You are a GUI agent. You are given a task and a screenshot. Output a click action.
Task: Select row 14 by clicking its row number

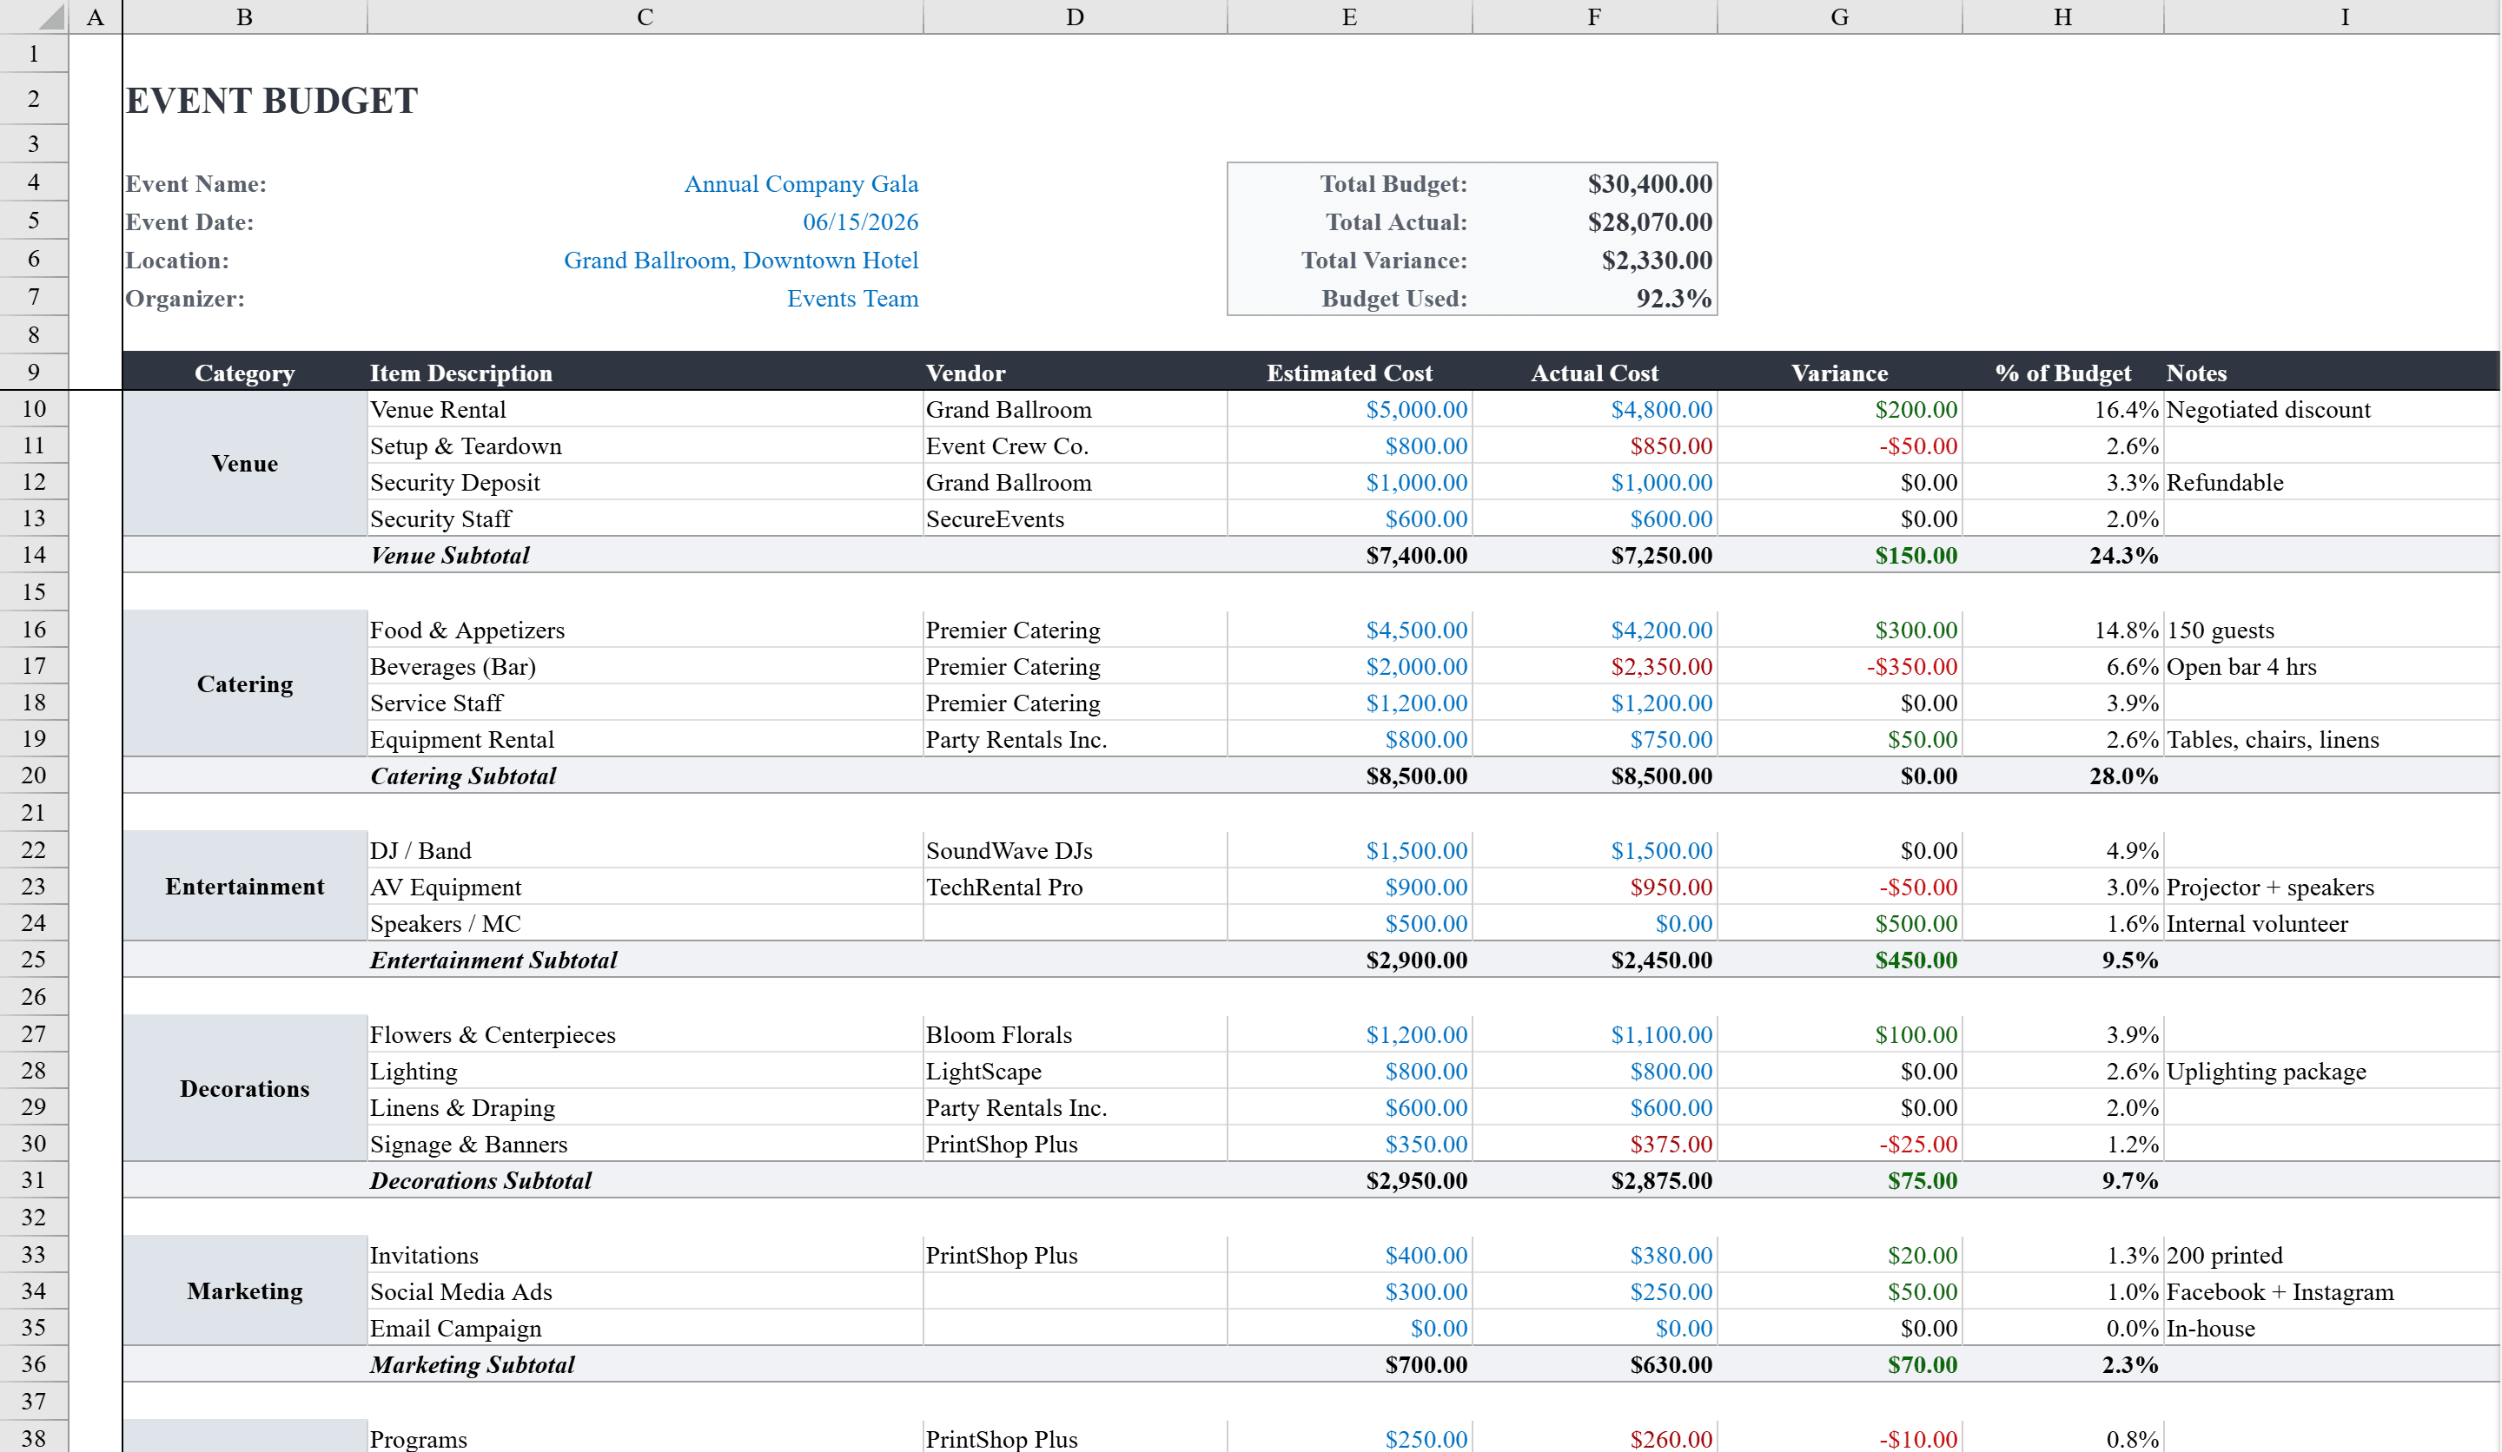click(33, 555)
